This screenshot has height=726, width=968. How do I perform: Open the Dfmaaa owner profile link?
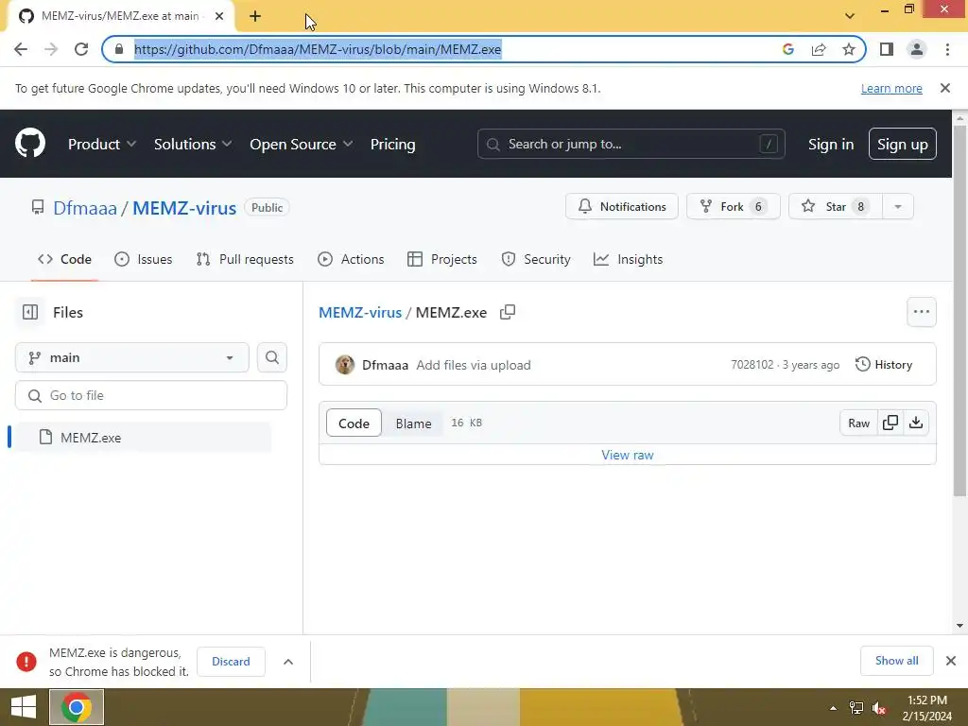[x=84, y=207]
